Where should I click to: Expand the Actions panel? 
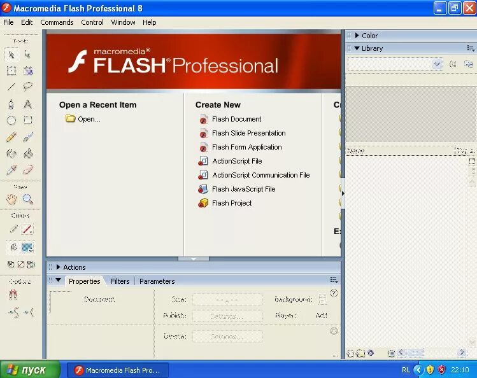point(58,267)
